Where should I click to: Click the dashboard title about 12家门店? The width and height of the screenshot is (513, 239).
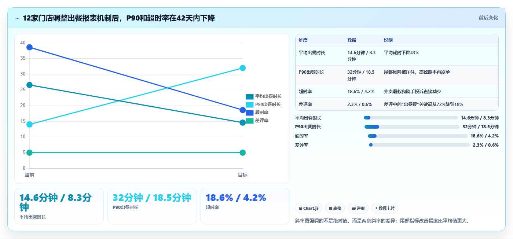[x=119, y=18]
